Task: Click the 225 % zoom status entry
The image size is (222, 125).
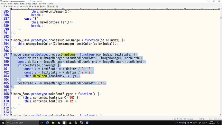Action: (219, 119)
